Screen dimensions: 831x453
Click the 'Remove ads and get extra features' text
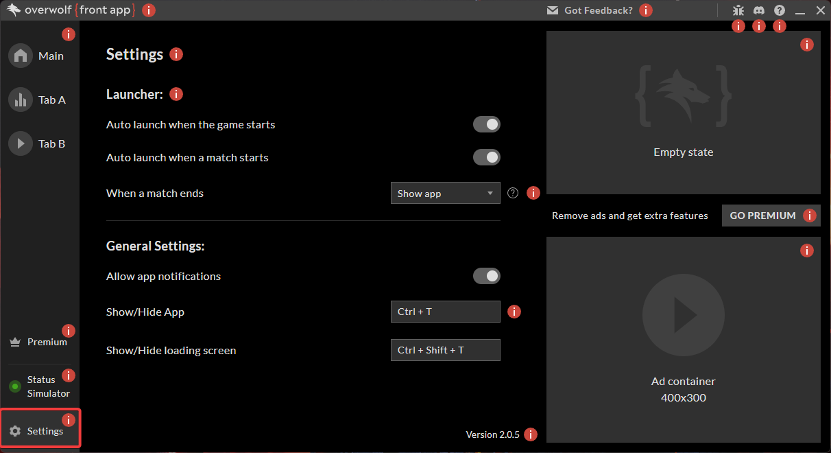click(x=630, y=216)
